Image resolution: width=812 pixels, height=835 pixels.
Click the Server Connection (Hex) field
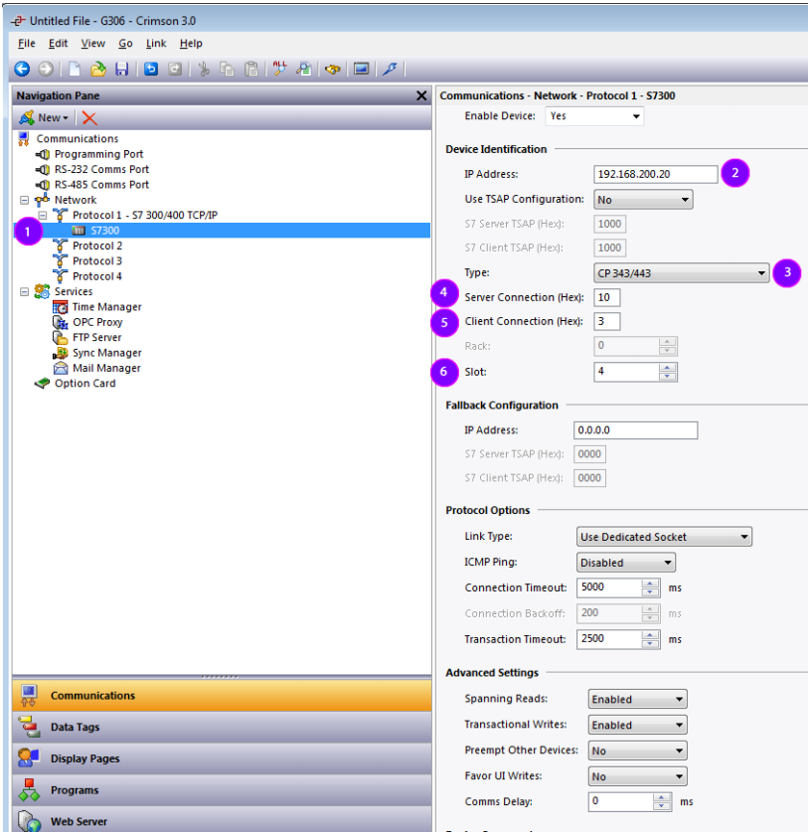(x=606, y=297)
